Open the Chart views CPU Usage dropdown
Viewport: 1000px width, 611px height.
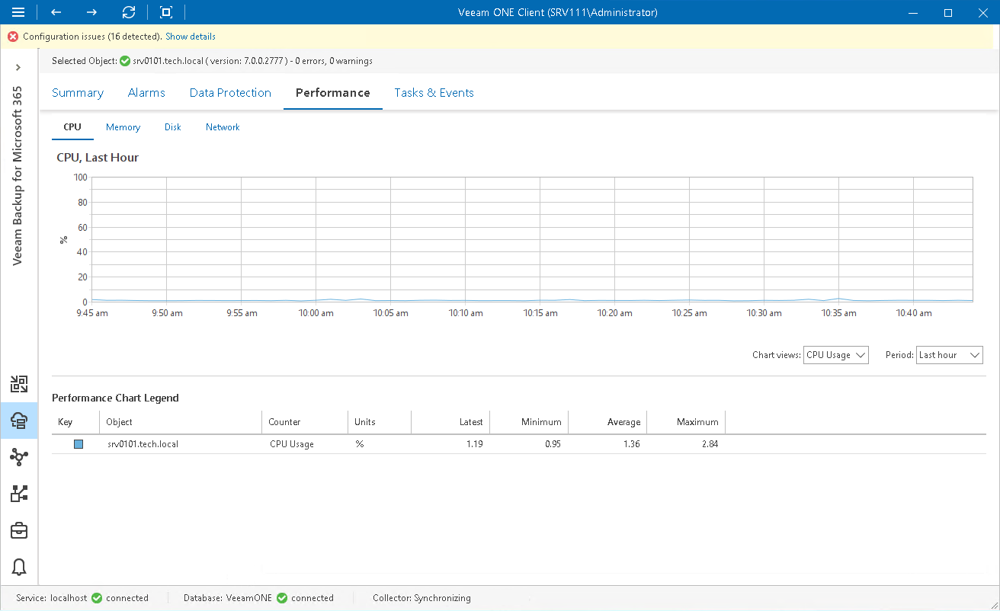coord(836,355)
